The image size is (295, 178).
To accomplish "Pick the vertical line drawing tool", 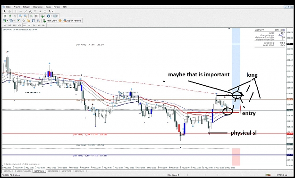I will [x=16, y=11].
